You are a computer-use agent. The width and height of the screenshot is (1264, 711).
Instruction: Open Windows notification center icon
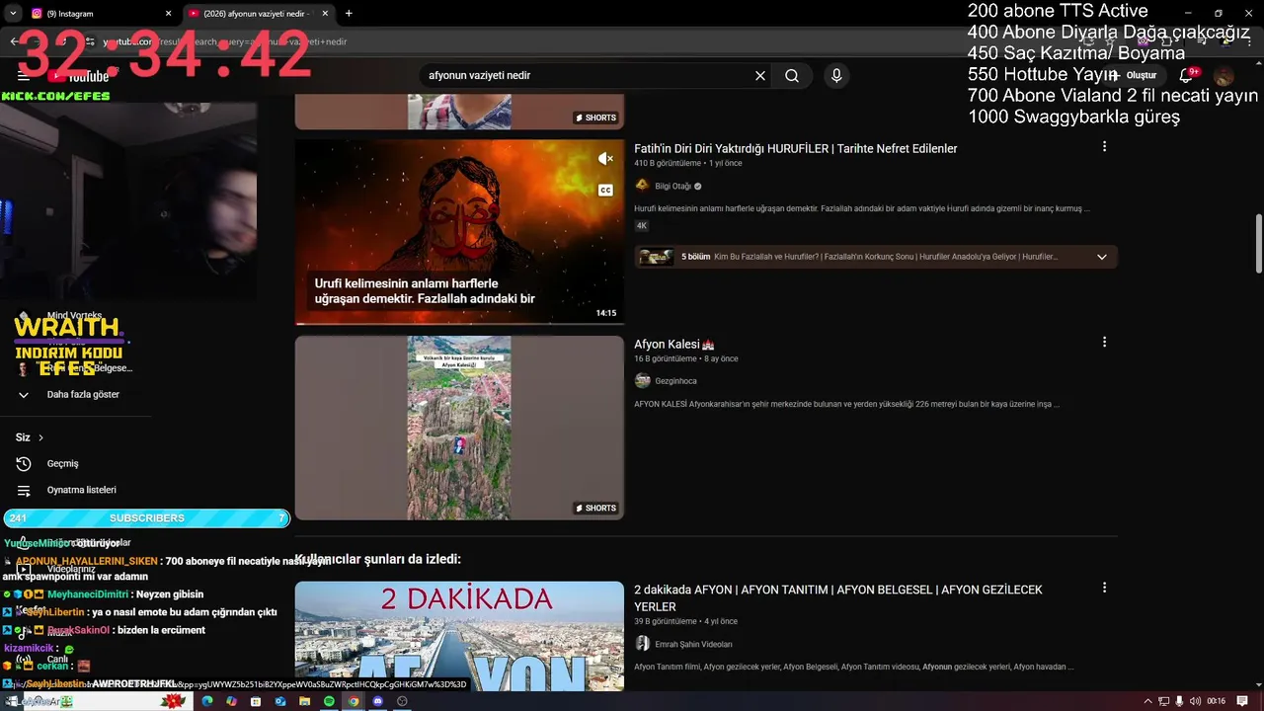point(1241,701)
